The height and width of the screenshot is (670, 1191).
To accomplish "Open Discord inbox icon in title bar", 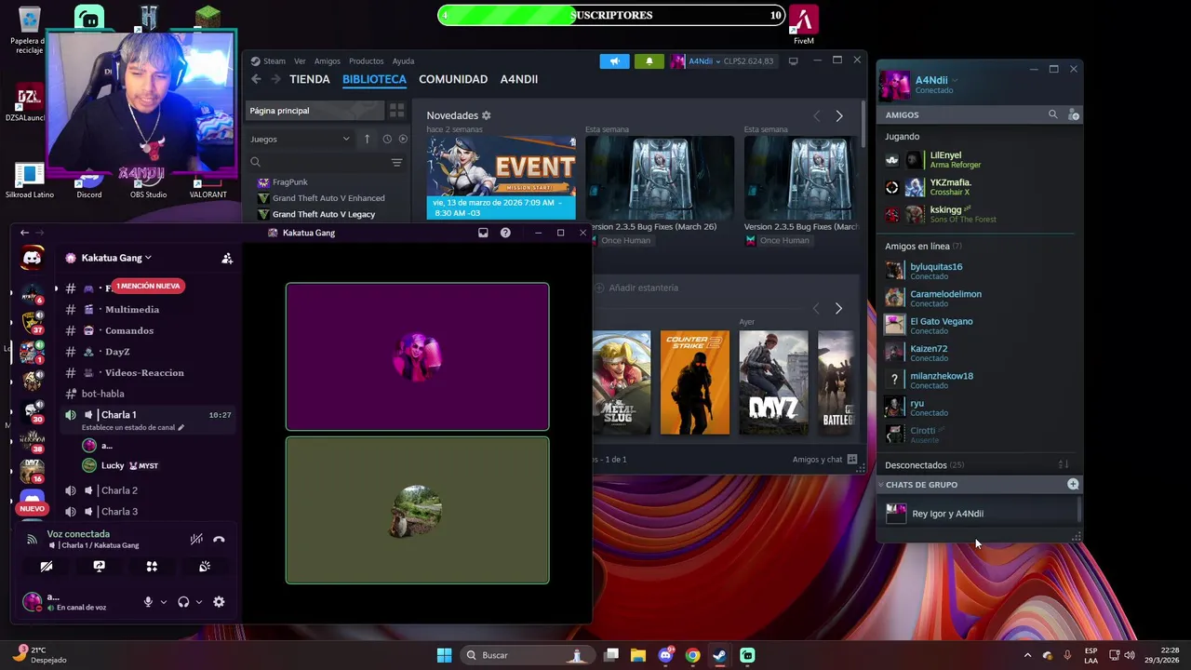I will 483,233.
